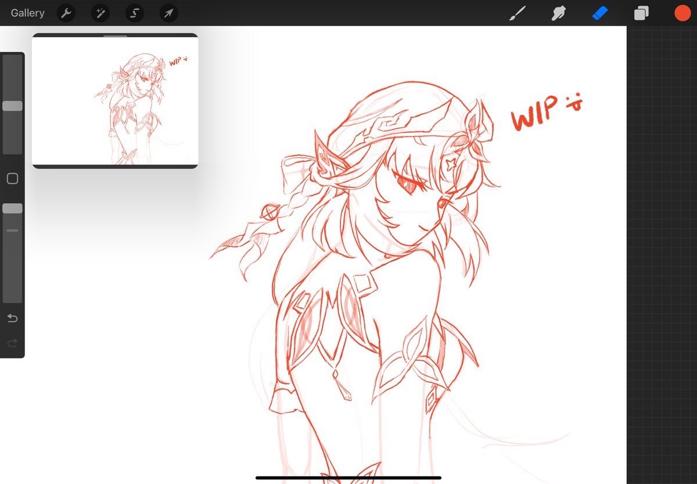This screenshot has width=697, height=484.
Task: Return to the Gallery
Action: pyautogui.click(x=27, y=13)
